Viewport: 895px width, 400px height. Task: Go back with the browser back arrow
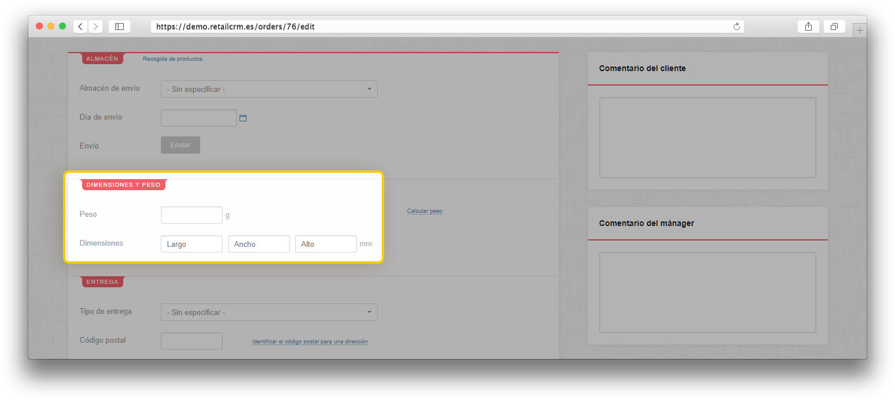[x=80, y=27]
